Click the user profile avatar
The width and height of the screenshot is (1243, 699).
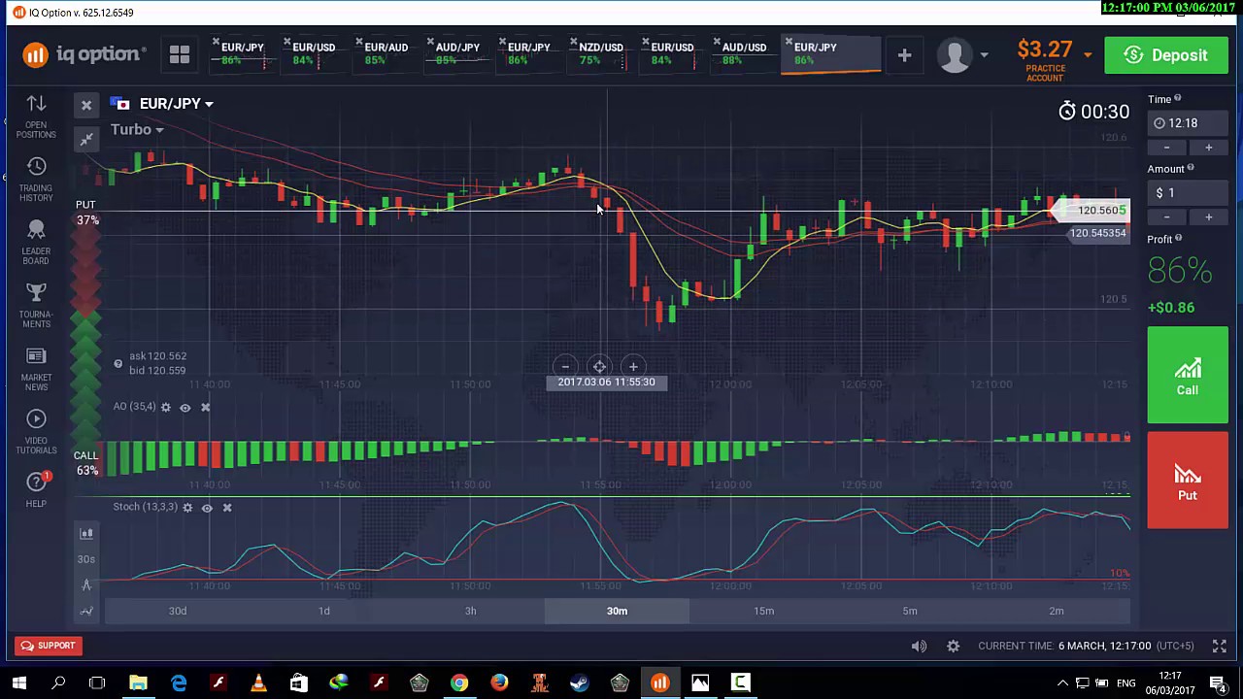tap(955, 55)
